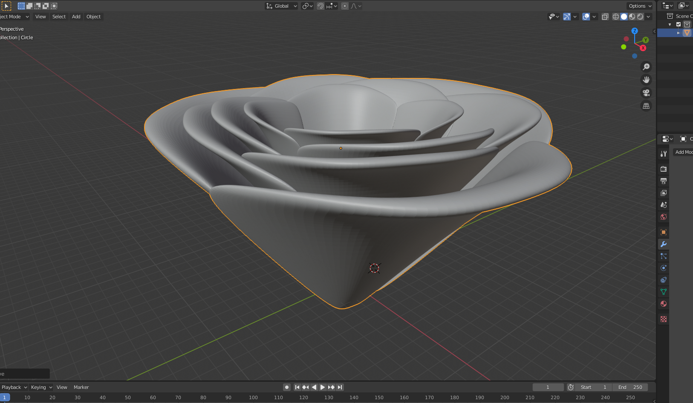This screenshot has height=403, width=693.
Task: Enable the snapping magnet toggle
Action: (320, 6)
